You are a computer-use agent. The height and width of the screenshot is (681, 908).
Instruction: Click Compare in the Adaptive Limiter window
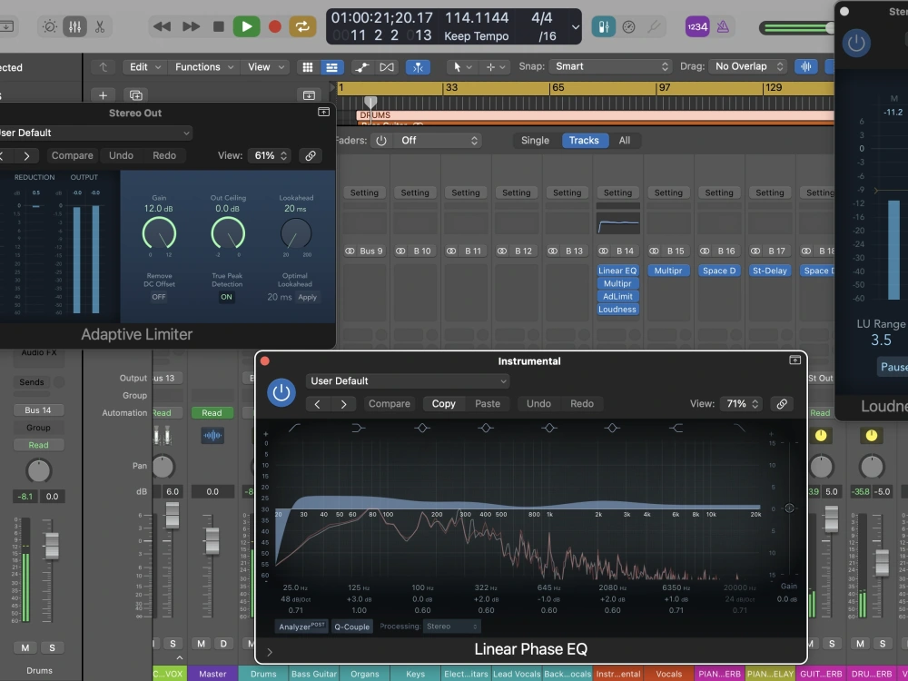pyautogui.click(x=72, y=155)
